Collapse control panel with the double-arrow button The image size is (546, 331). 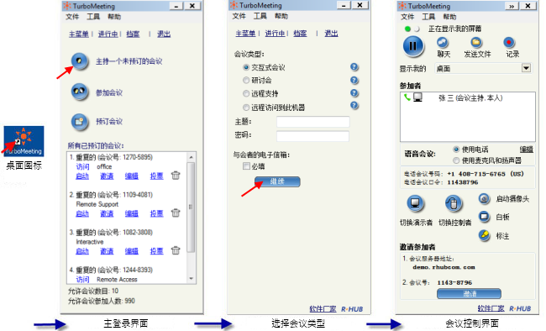click(512, 6)
